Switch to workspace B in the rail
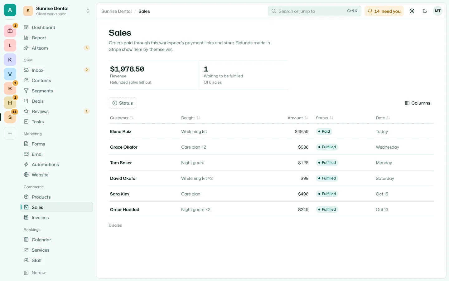Viewport: 449px width, 281px height. (10, 88)
